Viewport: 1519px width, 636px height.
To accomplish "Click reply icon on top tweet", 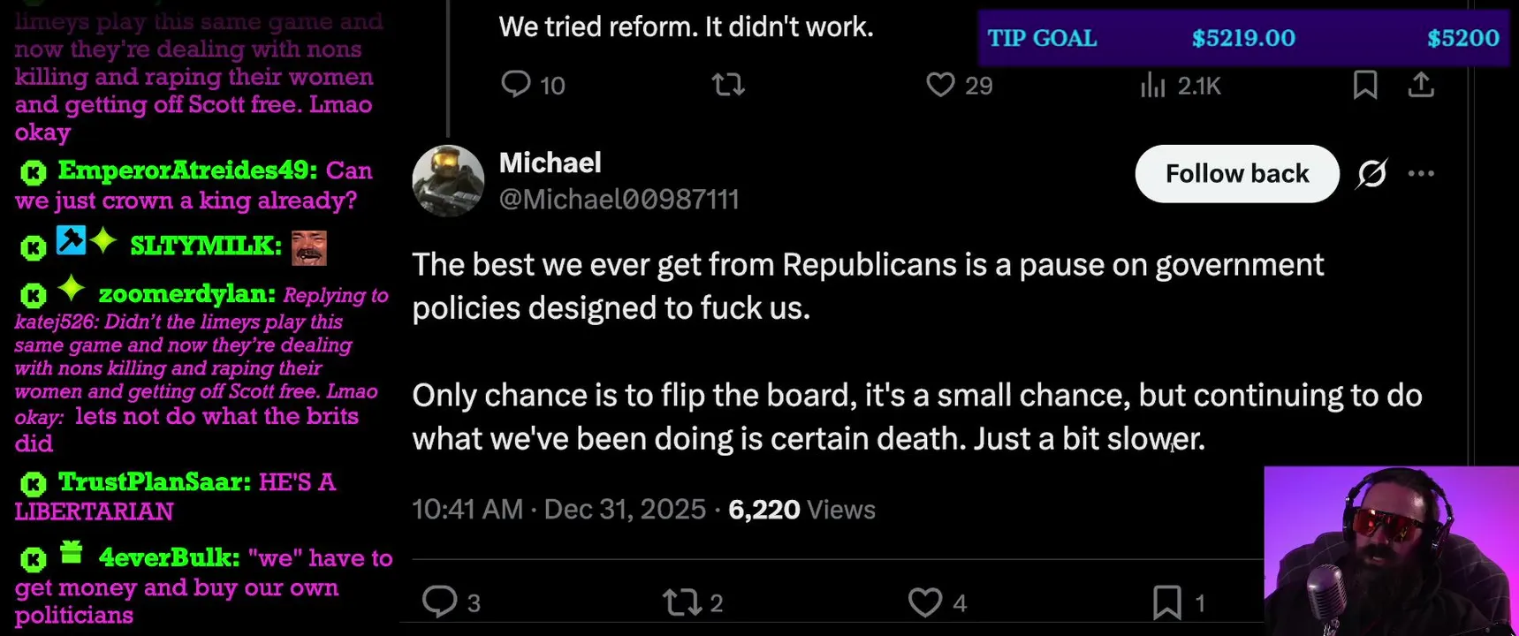I will point(516,85).
